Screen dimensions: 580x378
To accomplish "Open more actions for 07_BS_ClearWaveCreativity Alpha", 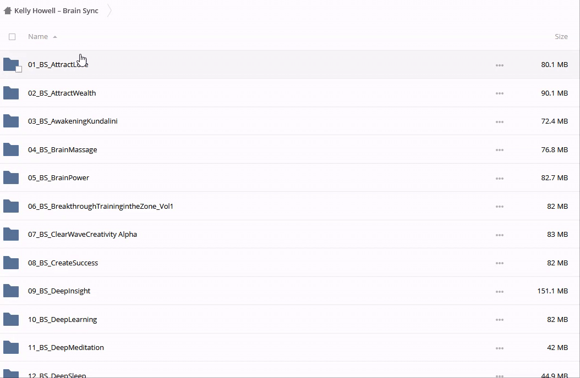I will coord(499,235).
